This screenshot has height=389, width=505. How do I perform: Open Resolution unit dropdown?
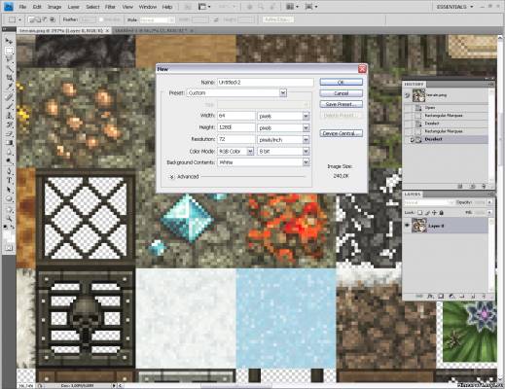pos(306,140)
